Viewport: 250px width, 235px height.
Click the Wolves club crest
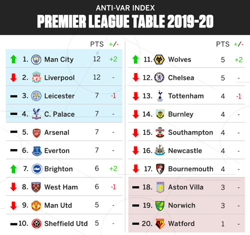click(x=159, y=59)
